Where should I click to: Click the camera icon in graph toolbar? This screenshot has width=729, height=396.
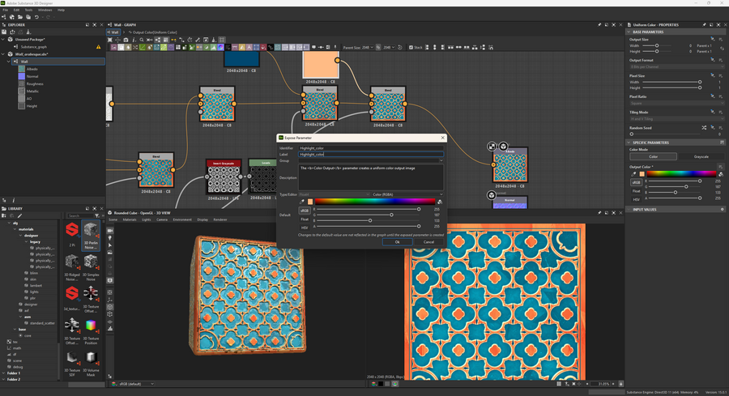126,40
